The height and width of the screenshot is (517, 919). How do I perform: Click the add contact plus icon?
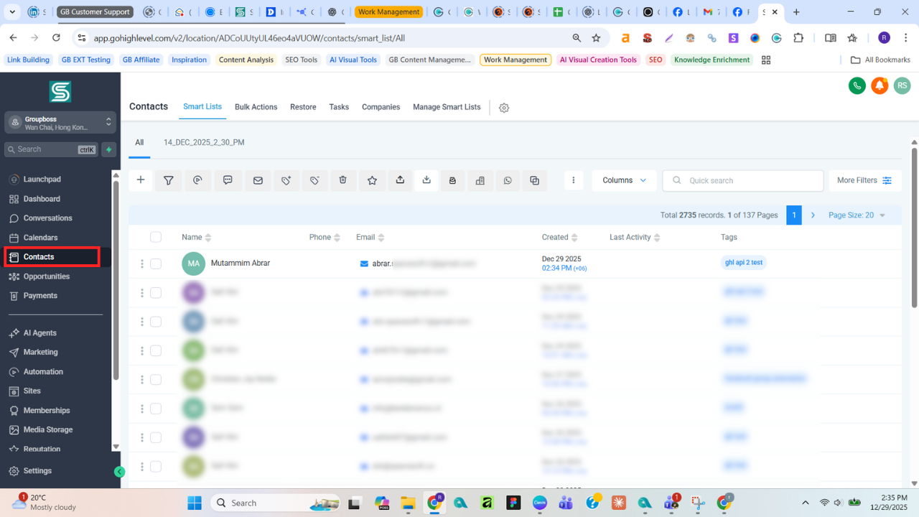141,180
